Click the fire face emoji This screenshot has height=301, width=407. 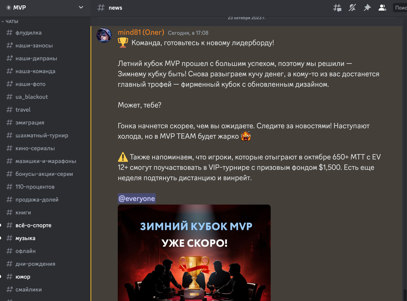click(x=246, y=136)
